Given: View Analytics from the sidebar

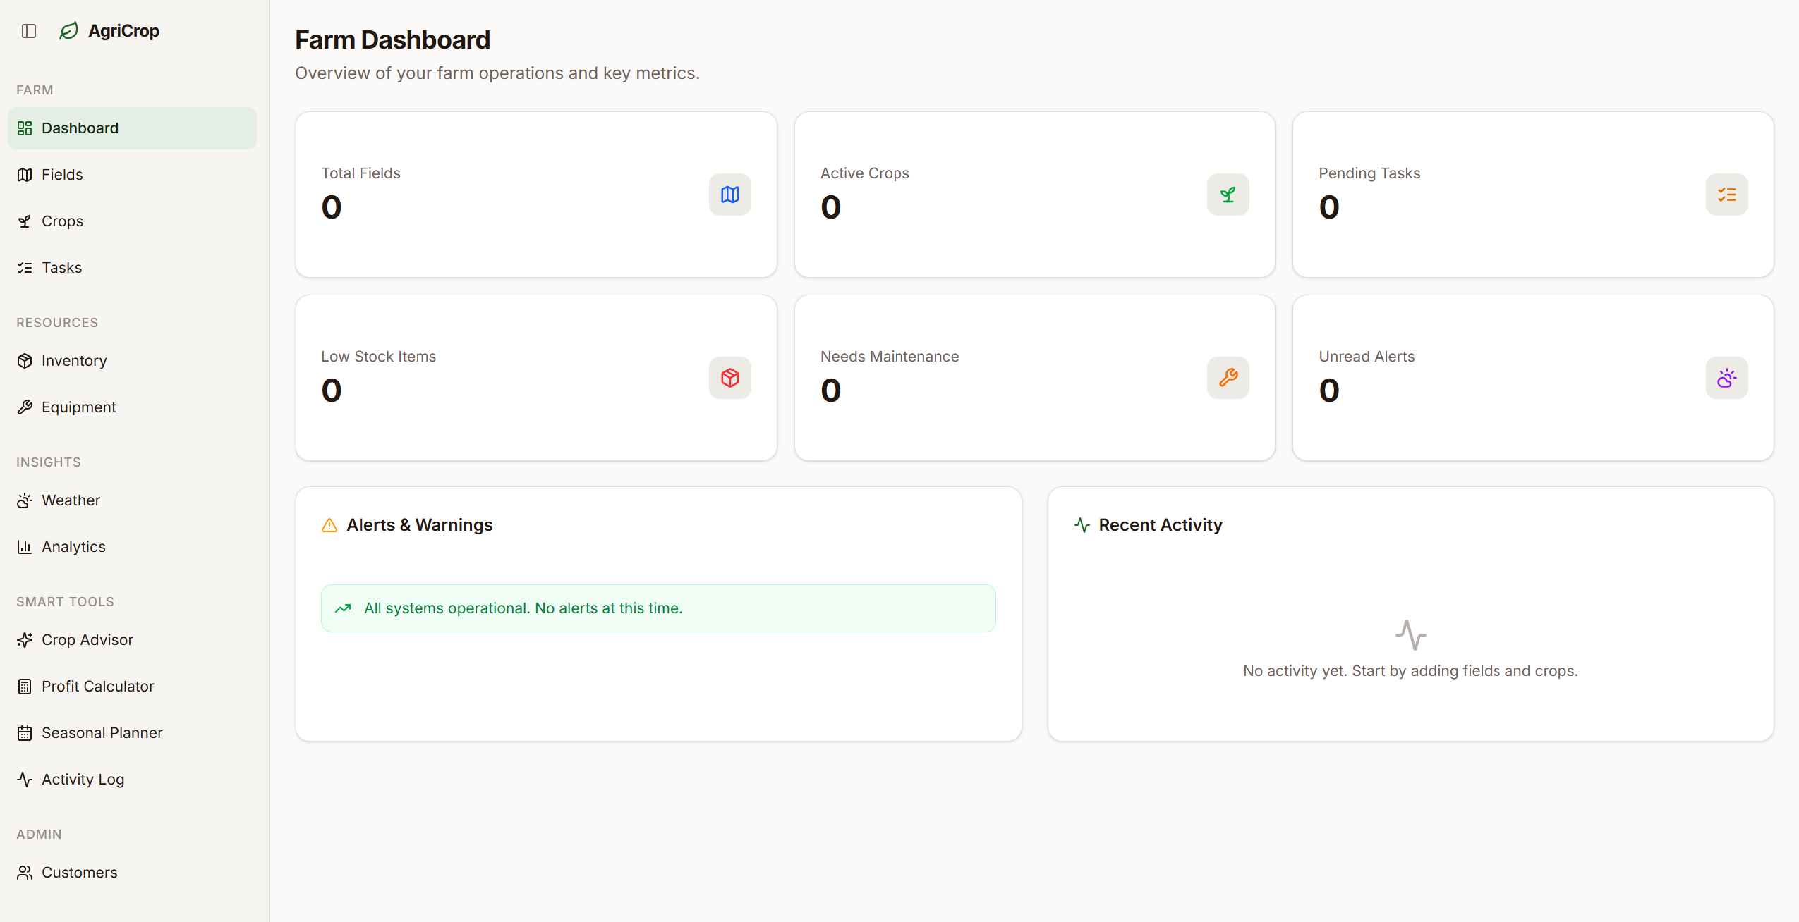Looking at the screenshot, I should [x=73, y=547].
